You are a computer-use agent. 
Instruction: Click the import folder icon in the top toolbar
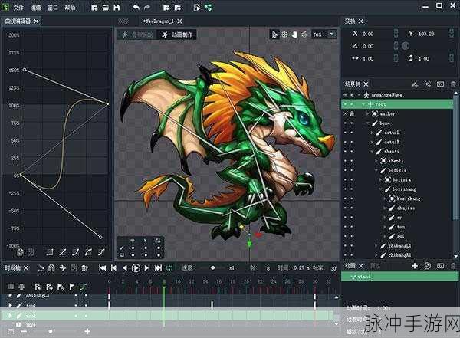click(166, 8)
